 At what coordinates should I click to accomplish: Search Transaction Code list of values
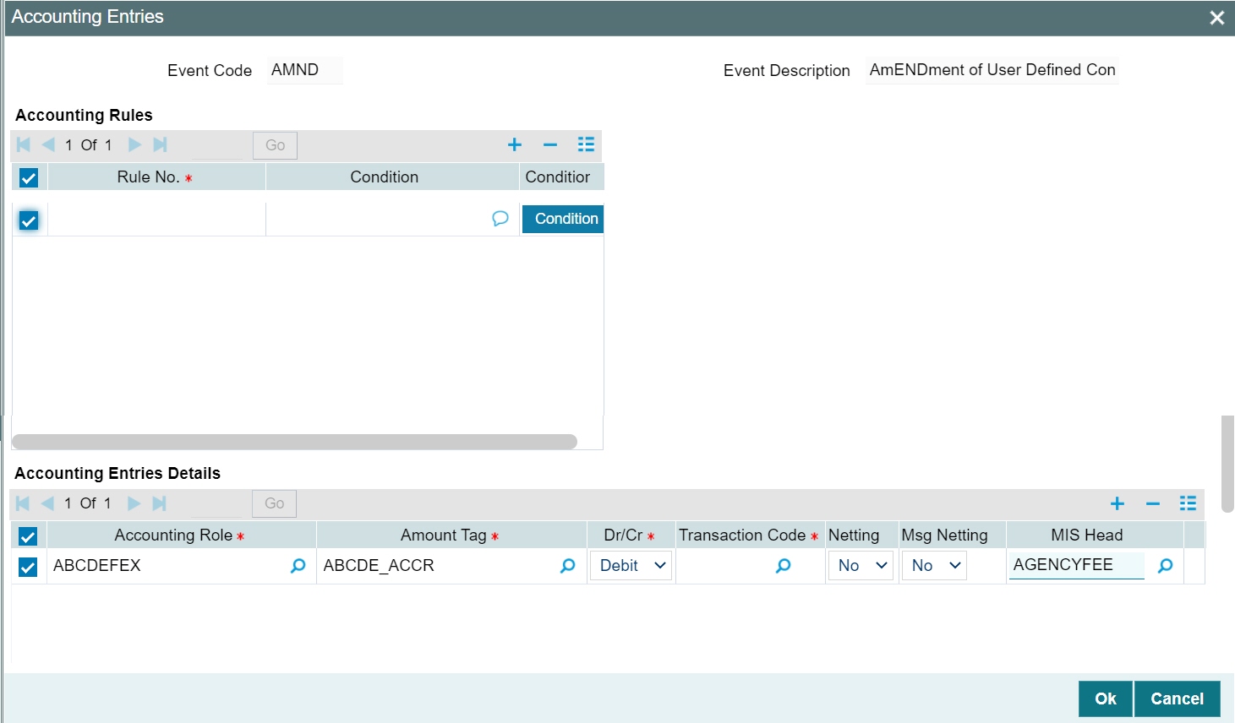784,566
